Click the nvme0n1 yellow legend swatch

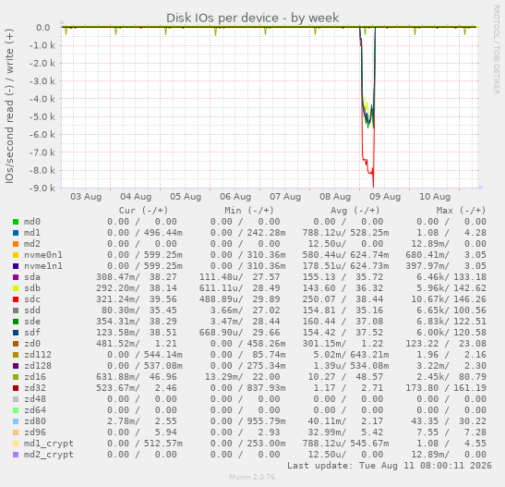coord(16,255)
